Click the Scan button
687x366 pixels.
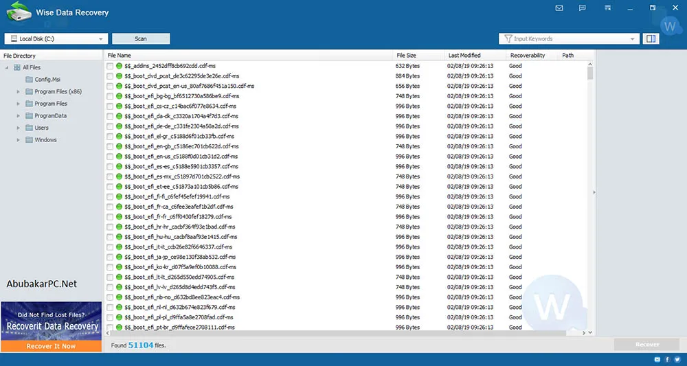tap(141, 38)
